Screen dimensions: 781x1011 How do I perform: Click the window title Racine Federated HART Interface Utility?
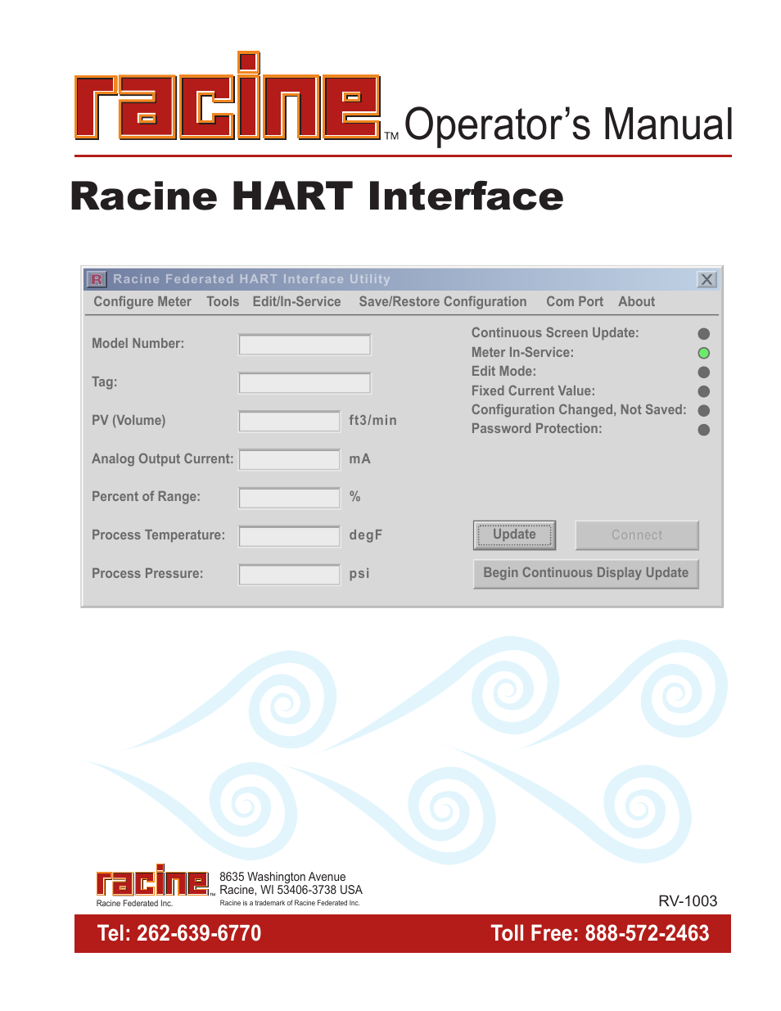click(x=251, y=279)
